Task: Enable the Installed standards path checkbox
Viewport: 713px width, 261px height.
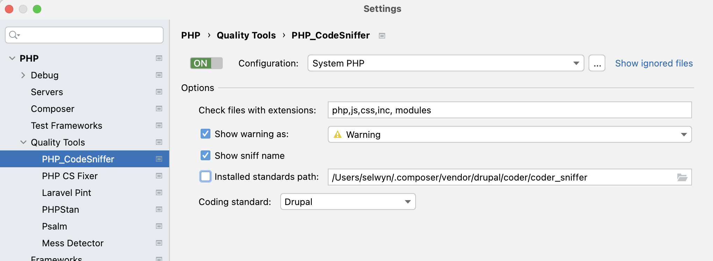Action: (206, 176)
